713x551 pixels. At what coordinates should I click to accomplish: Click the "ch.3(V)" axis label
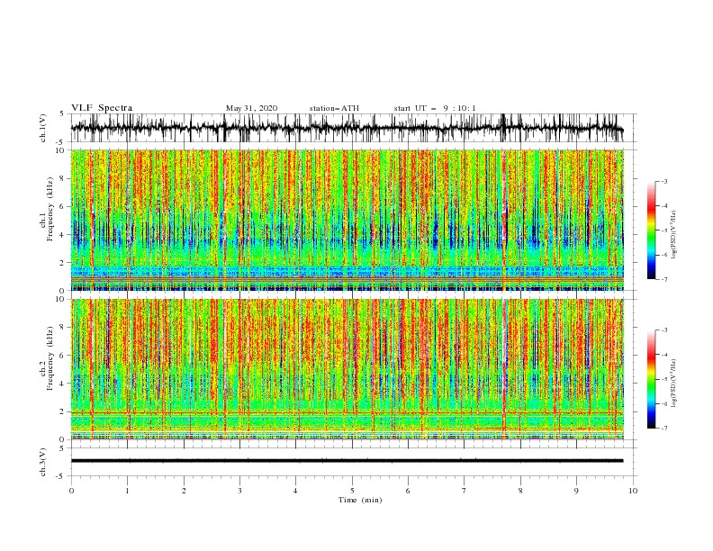coord(43,462)
